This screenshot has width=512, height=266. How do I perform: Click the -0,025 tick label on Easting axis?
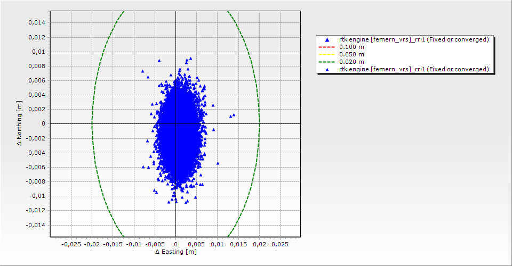point(71,244)
